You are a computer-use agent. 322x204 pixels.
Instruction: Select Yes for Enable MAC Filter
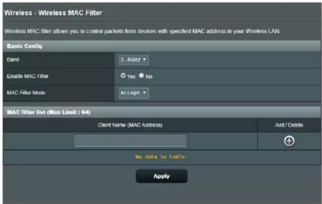(123, 76)
